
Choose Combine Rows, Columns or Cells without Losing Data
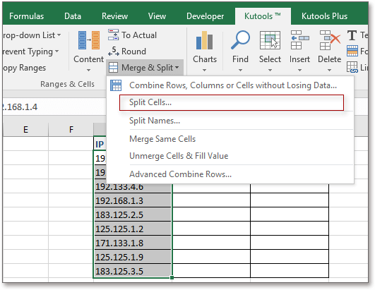pyautogui.click(x=230, y=85)
